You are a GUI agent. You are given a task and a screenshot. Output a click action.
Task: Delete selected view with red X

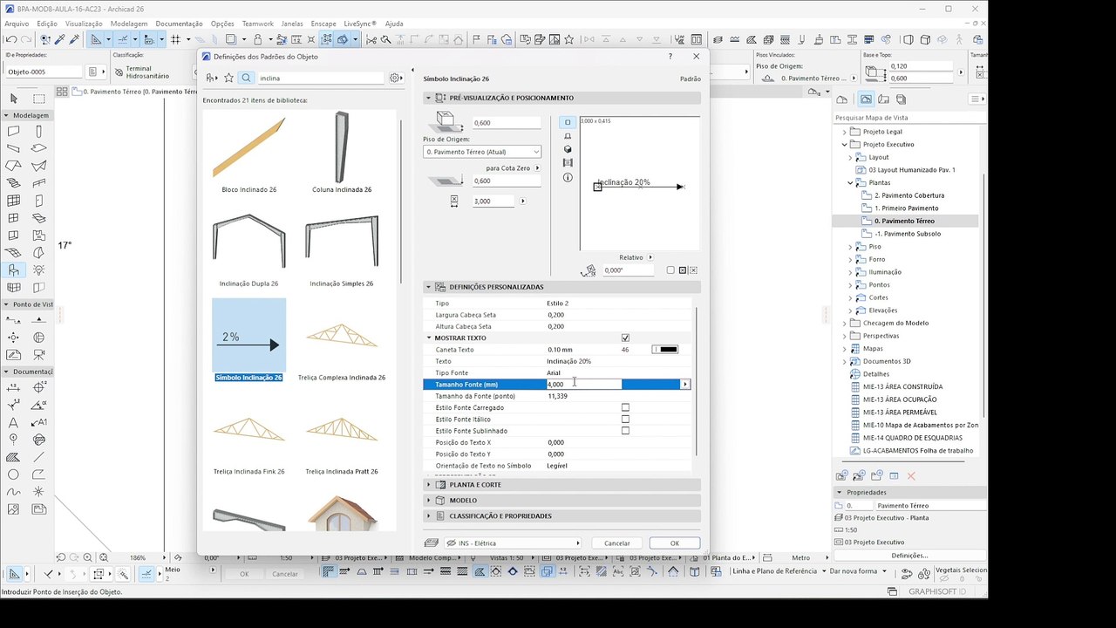tap(911, 476)
